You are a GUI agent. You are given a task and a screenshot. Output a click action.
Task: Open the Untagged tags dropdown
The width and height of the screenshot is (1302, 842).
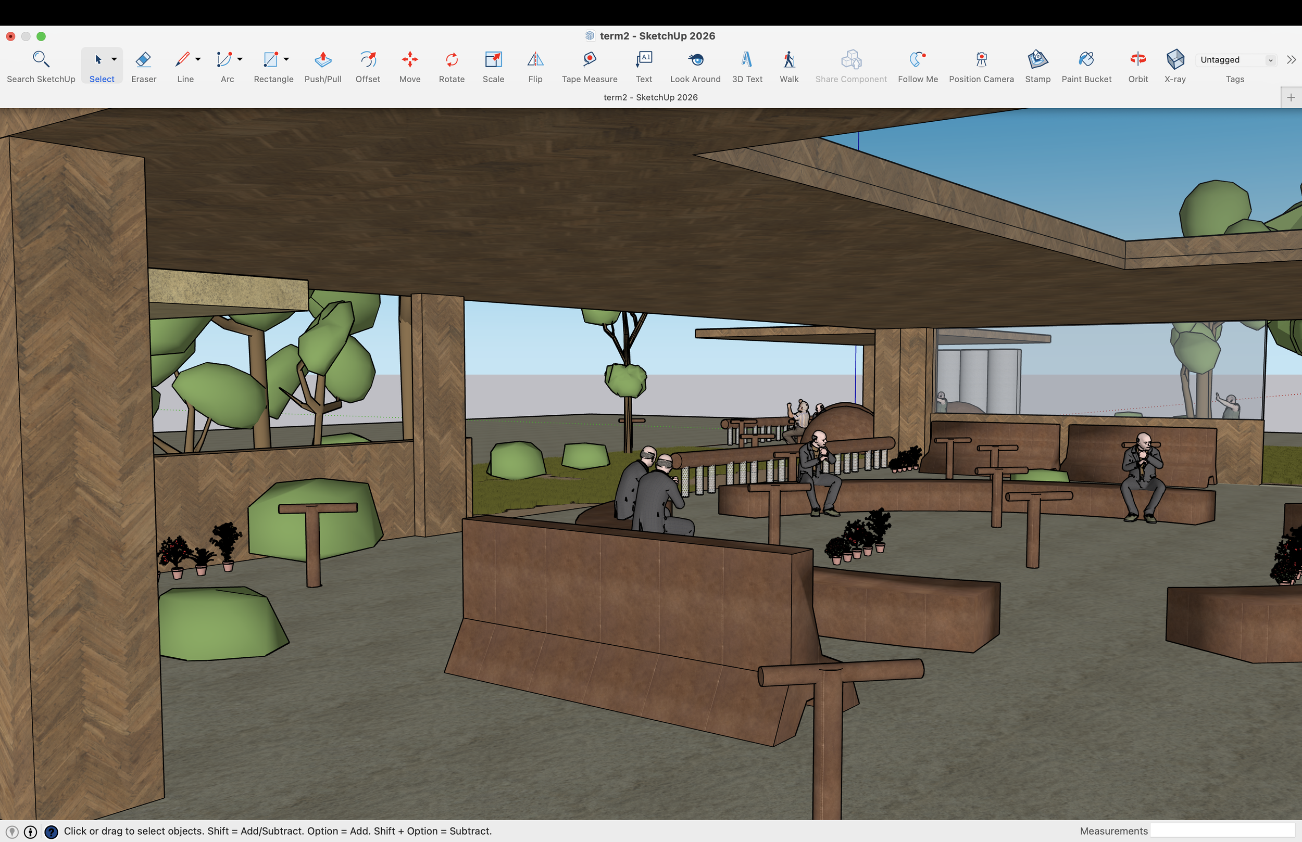tap(1235, 60)
